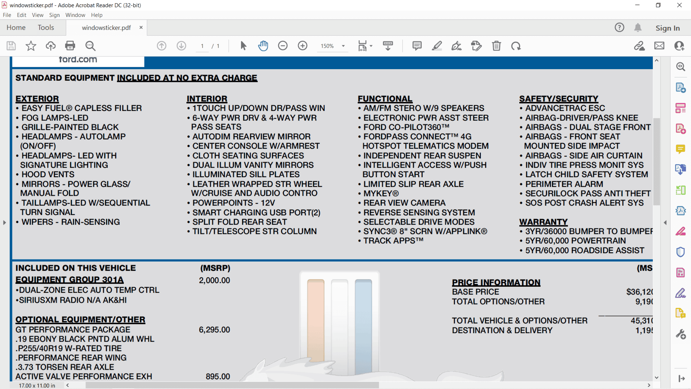Open the Protect shield tool in sidebar
The width and height of the screenshot is (691, 389).
point(680,252)
